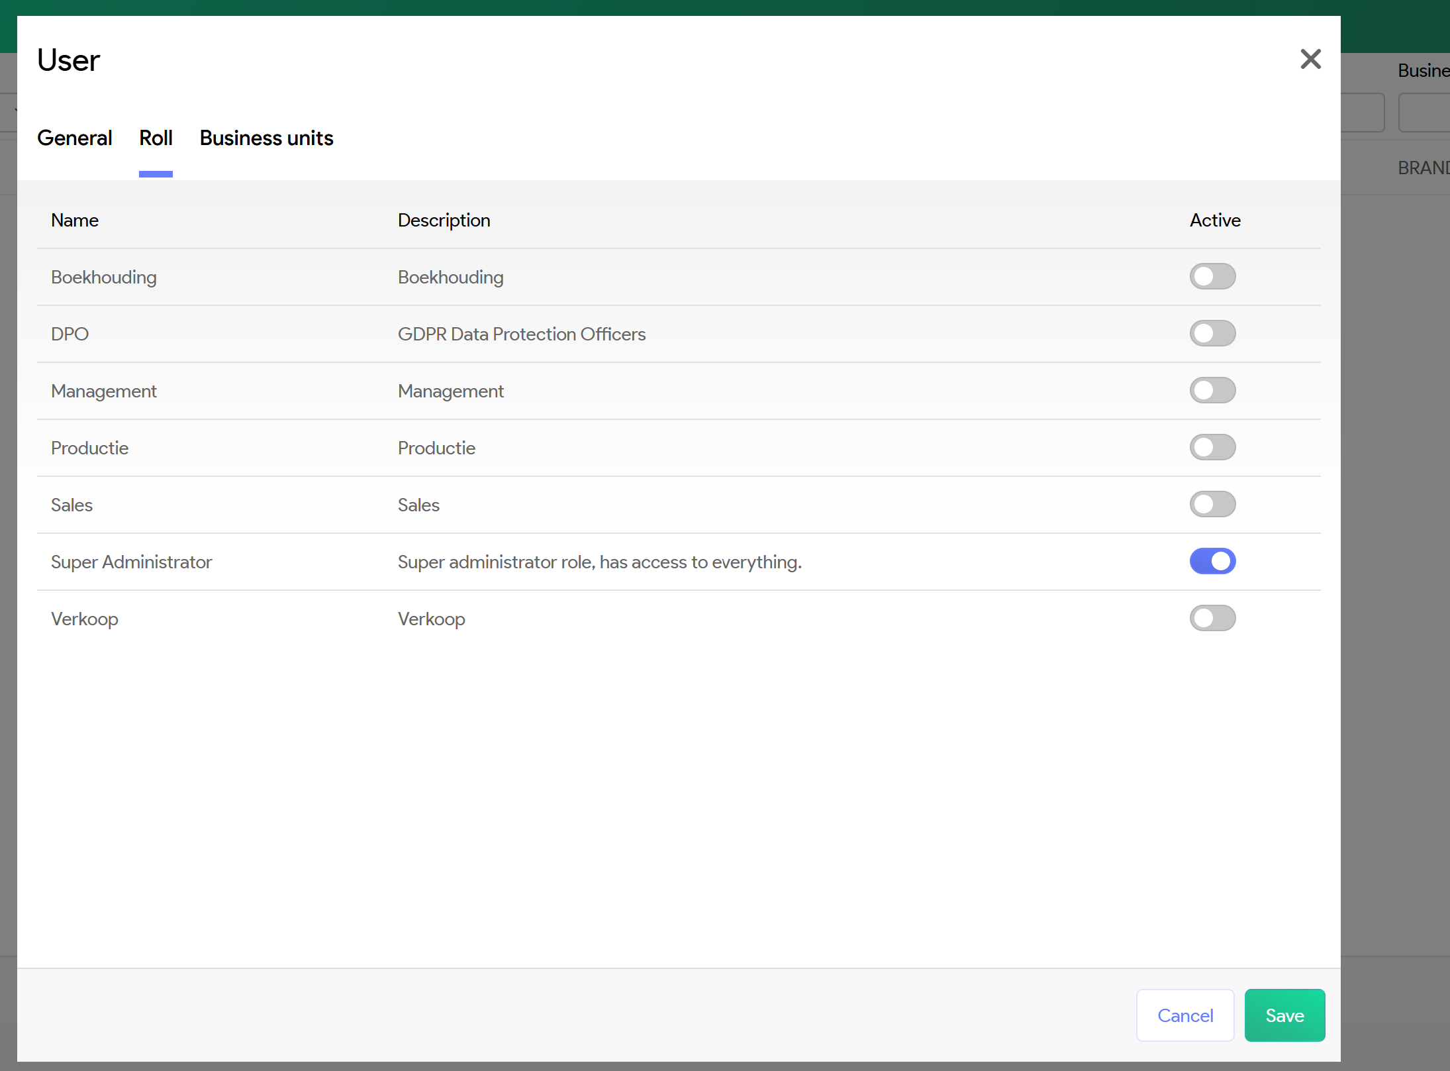Screen dimensions: 1450x1071
Task: Switch on the Verkoop role toggle
Action: (x=1212, y=619)
